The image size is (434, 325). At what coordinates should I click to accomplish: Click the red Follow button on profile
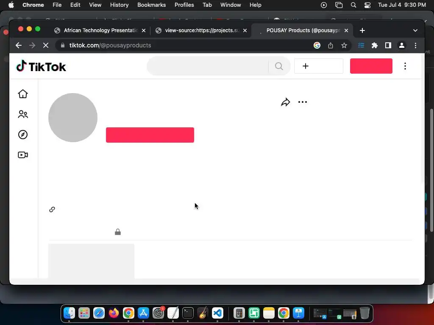click(x=150, y=135)
